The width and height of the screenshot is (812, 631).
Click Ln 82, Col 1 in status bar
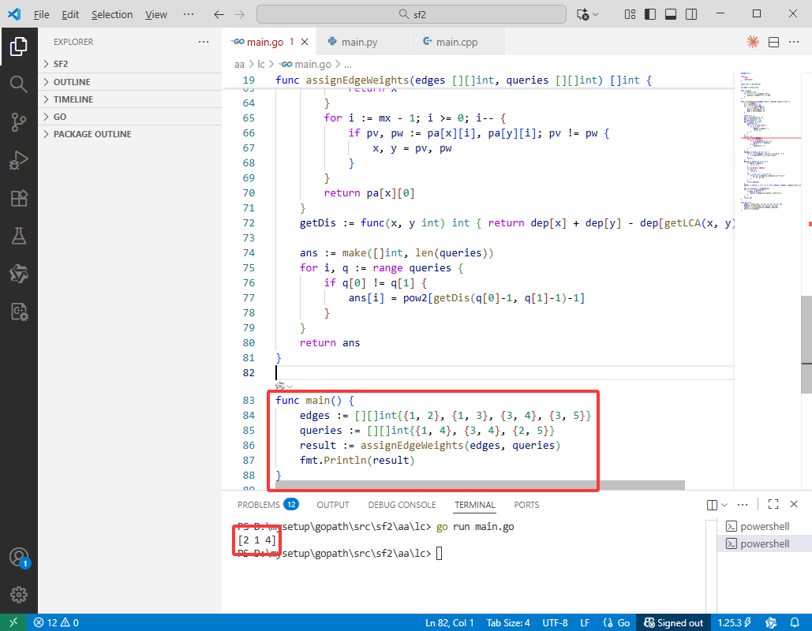point(450,622)
